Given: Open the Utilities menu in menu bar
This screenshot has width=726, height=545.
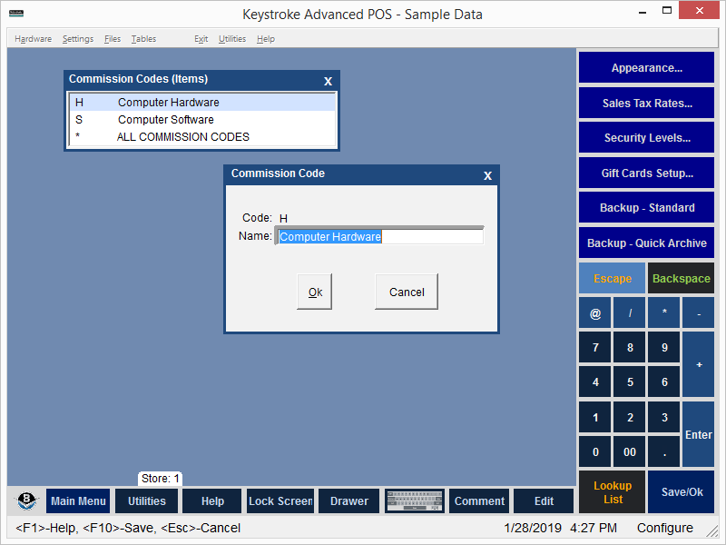Looking at the screenshot, I should (232, 39).
